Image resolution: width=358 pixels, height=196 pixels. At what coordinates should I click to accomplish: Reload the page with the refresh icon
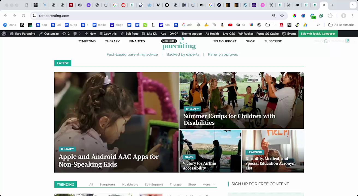coord(23,16)
